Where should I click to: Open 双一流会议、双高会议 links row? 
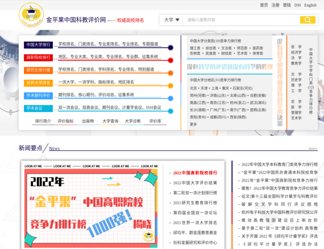pyautogui.click(x=110, y=108)
